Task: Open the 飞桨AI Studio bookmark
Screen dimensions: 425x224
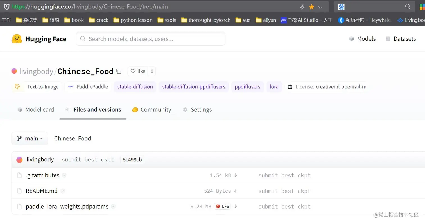Action: 306,20
